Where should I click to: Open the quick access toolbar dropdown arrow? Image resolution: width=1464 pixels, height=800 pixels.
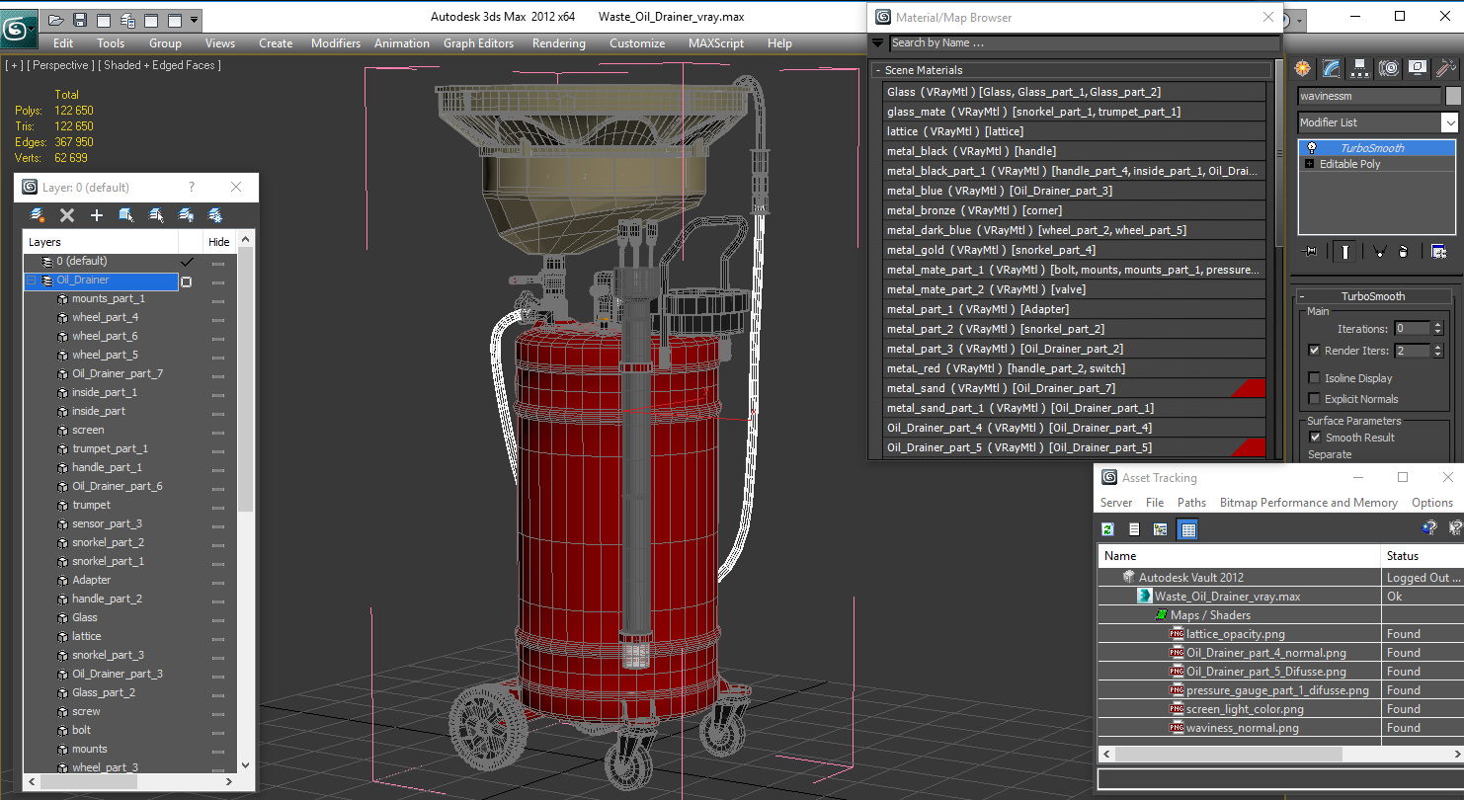tap(195, 20)
